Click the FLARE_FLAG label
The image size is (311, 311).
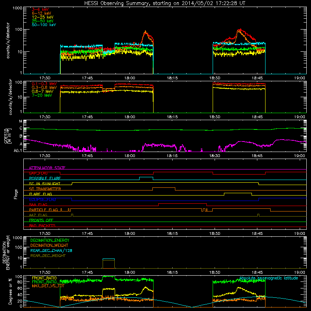tap(40, 194)
